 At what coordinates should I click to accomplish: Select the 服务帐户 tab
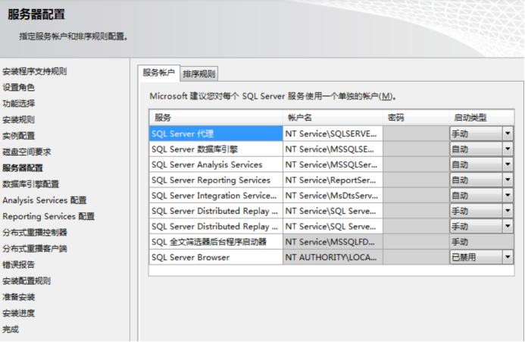(159, 73)
